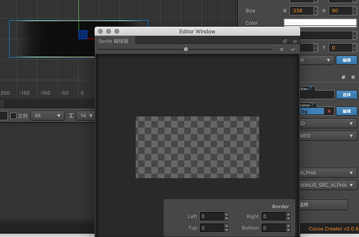
Task: Discard sprite edits with the X icon
Action: tap(281, 49)
